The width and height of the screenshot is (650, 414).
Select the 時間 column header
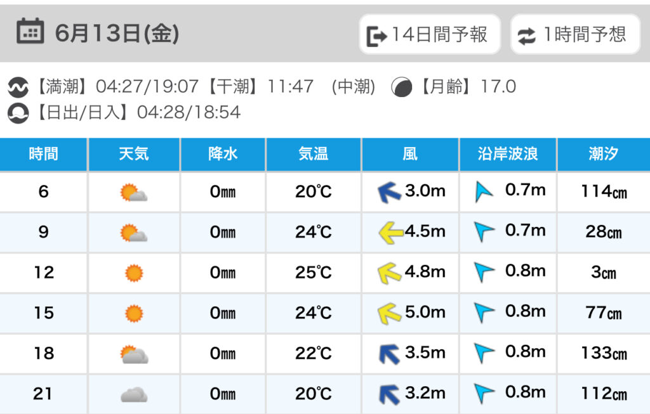click(43, 153)
